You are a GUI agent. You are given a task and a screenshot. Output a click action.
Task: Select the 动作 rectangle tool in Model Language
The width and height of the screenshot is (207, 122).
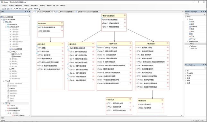click(x=192, y=24)
